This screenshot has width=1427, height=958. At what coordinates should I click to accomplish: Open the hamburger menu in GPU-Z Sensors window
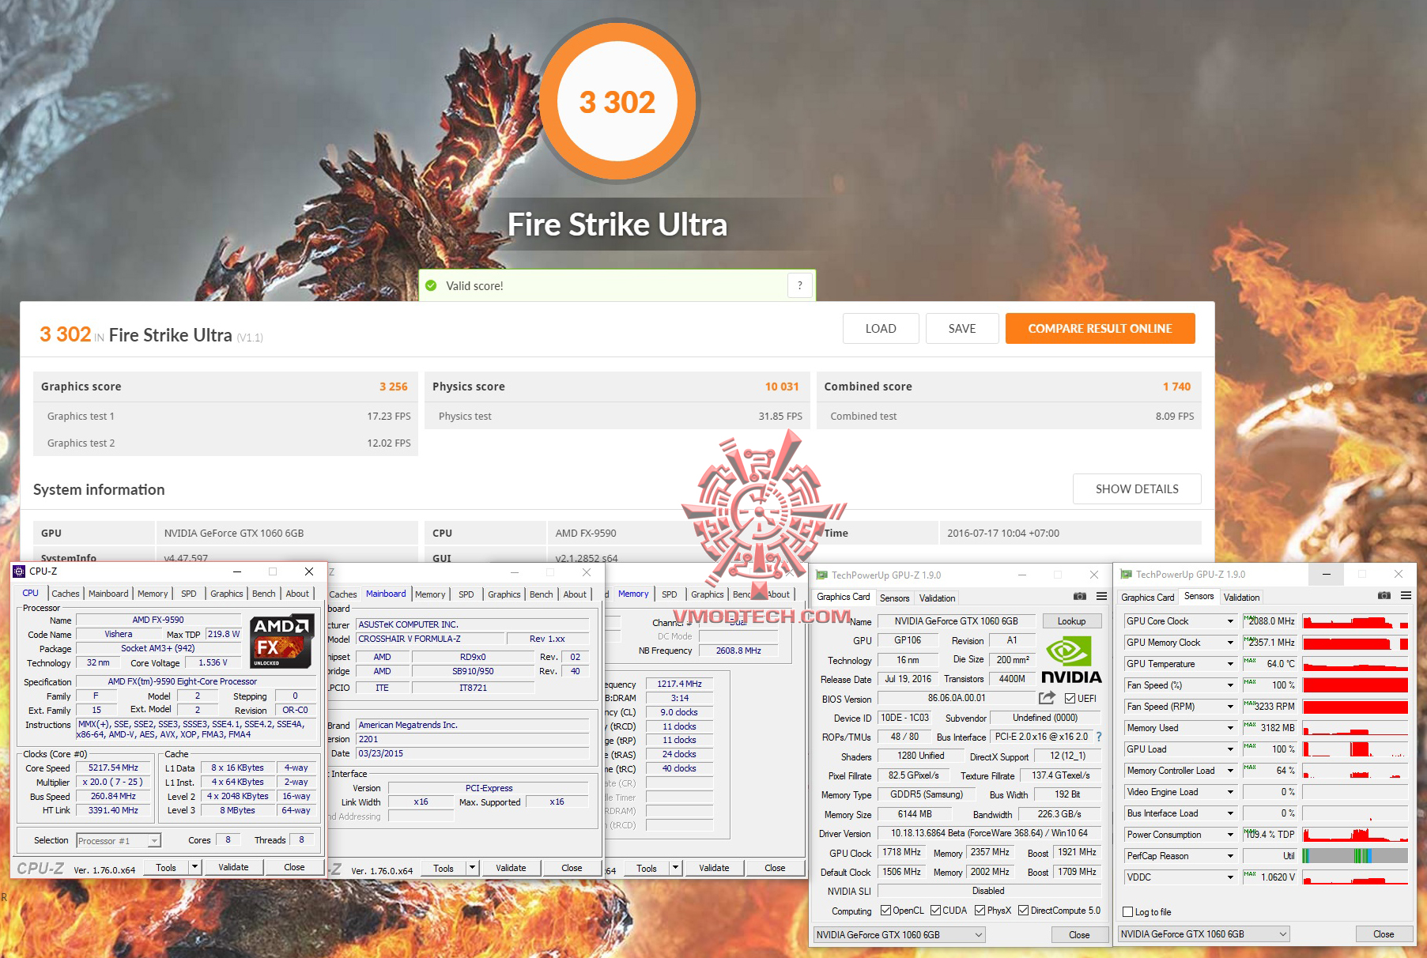1406,596
